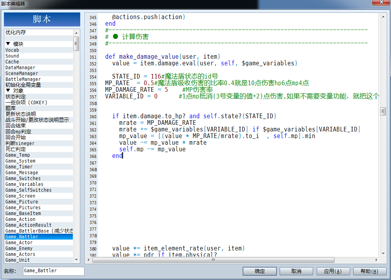Select the Vocab script

(x=39, y=50)
